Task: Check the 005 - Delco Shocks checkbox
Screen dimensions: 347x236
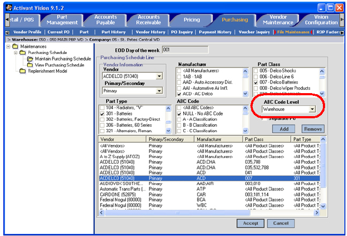Action: click(256, 71)
